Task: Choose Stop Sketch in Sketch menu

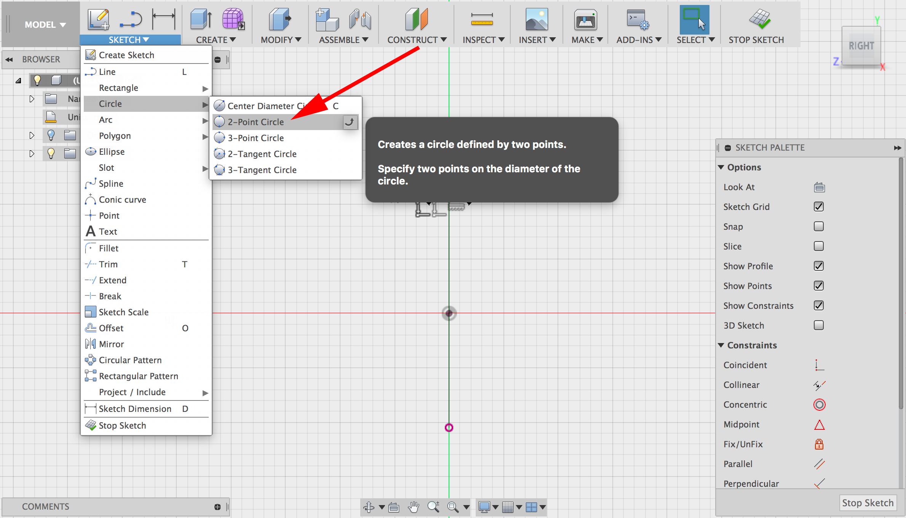Action: (x=146, y=426)
